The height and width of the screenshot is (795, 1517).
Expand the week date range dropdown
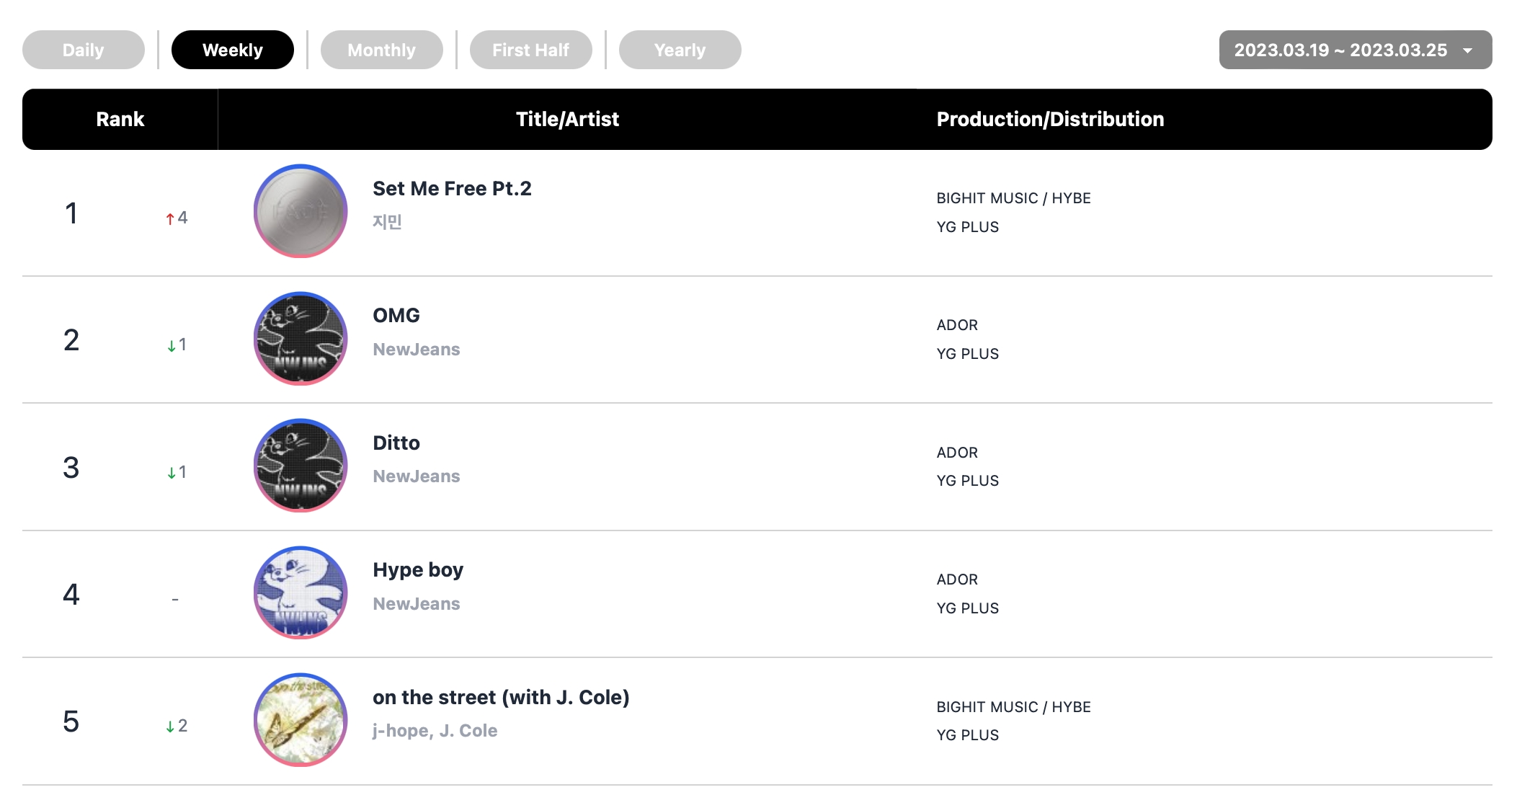click(x=1356, y=50)
